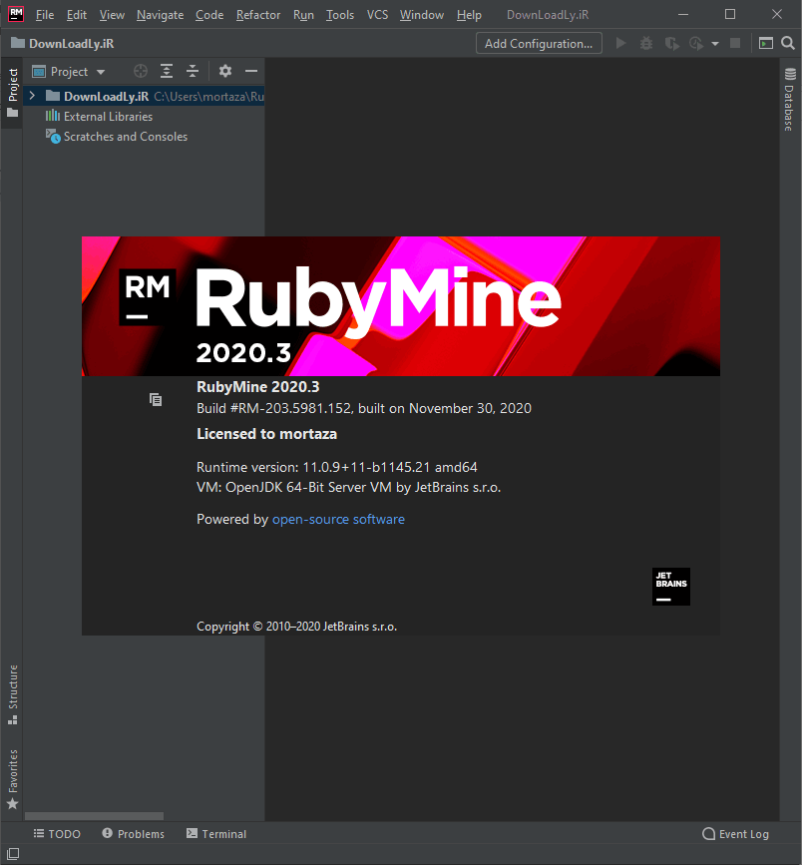Click the Copyright 2010–2020 JetBrains text
Screen dimensions: 802x865
pyautogui.click(x=296, y=627)
